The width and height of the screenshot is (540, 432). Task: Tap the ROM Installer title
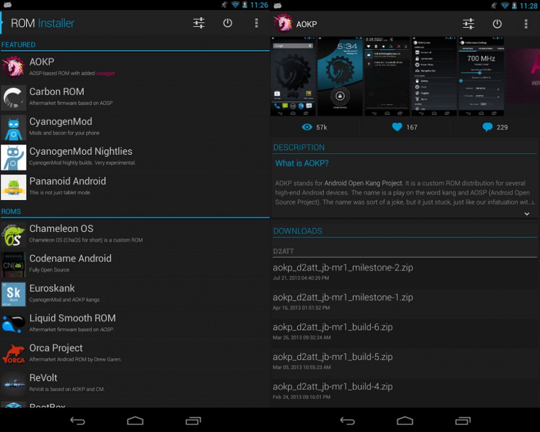pyautogui.click(x=42, y=23)
